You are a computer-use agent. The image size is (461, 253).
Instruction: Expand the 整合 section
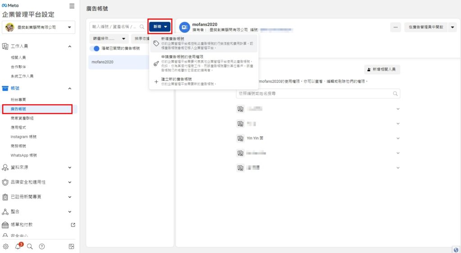point(70,212)
